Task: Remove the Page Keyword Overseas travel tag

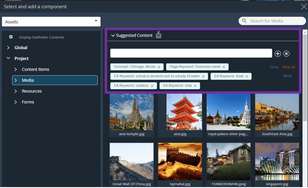Action: pyautogui.click(x=224, y=67)
